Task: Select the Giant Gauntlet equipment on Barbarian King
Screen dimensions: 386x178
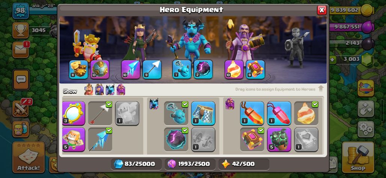Action: pos(78,69)
